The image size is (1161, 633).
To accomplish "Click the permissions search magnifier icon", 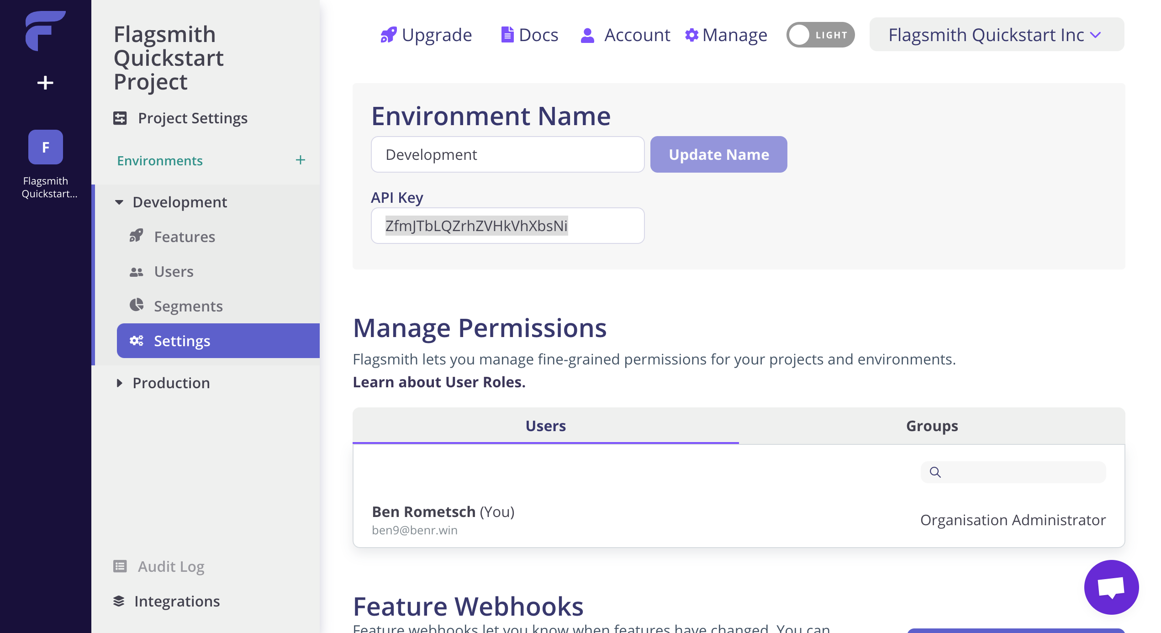I will (x=935, y=472).
